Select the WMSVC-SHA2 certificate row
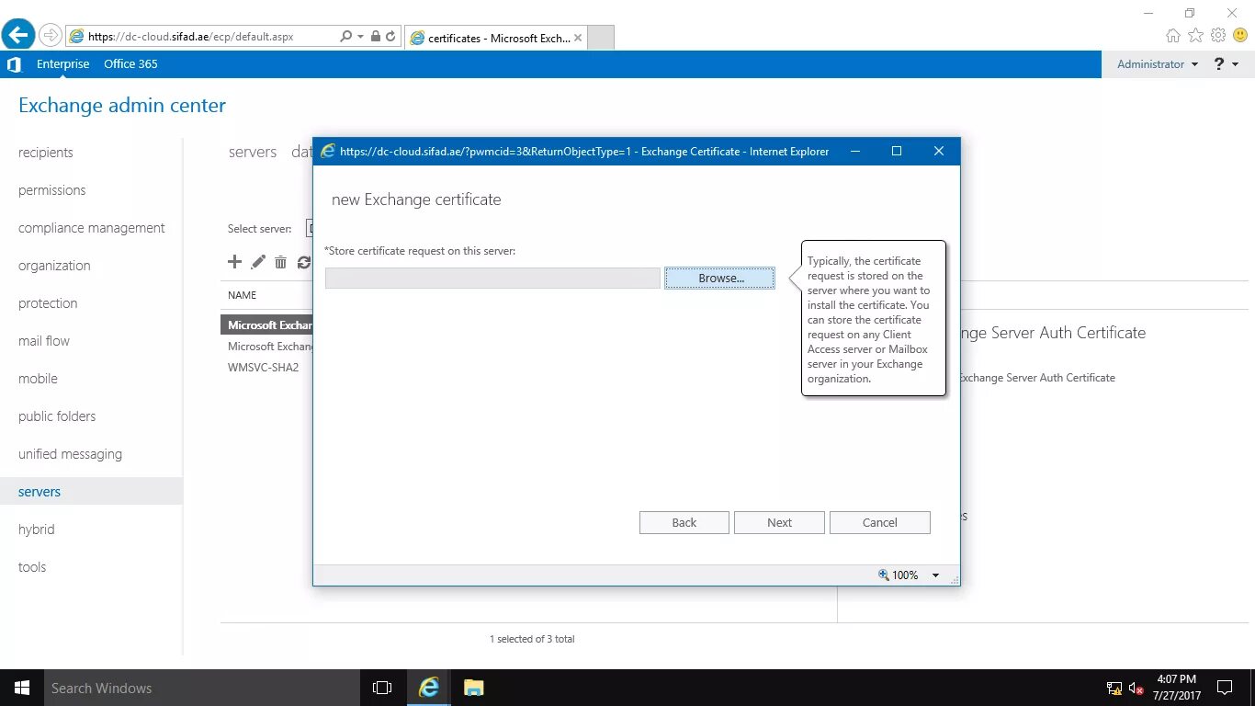The width and height of the screenshot is (1255, 706). coord(264,368)
